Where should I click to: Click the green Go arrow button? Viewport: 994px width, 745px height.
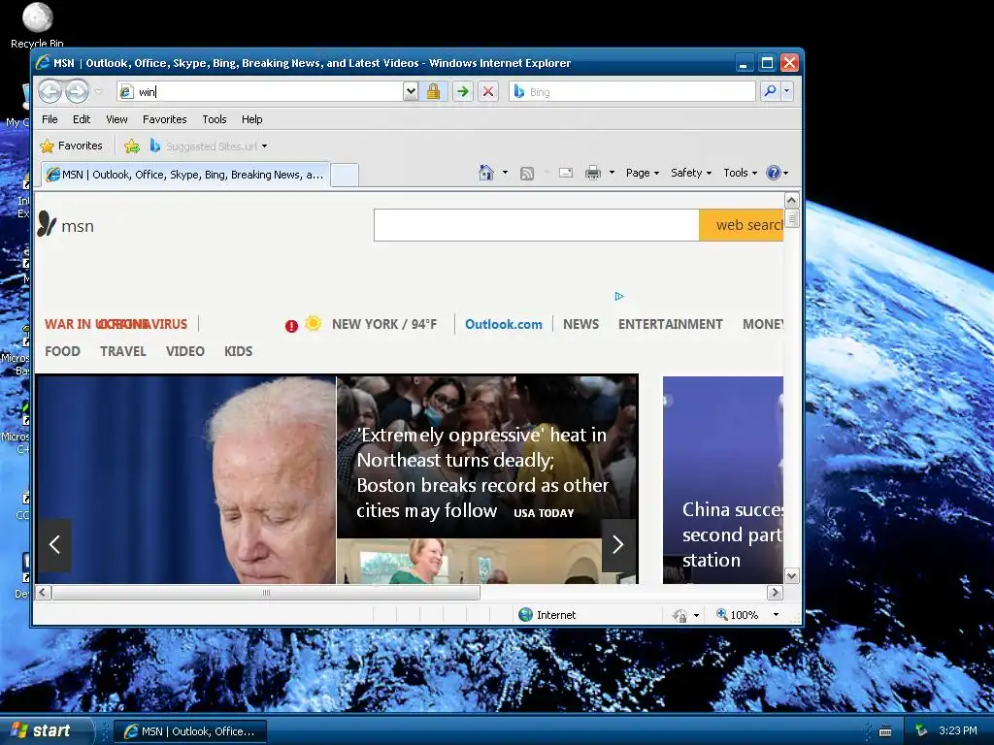pyautogui.click(x=463, y=92)
